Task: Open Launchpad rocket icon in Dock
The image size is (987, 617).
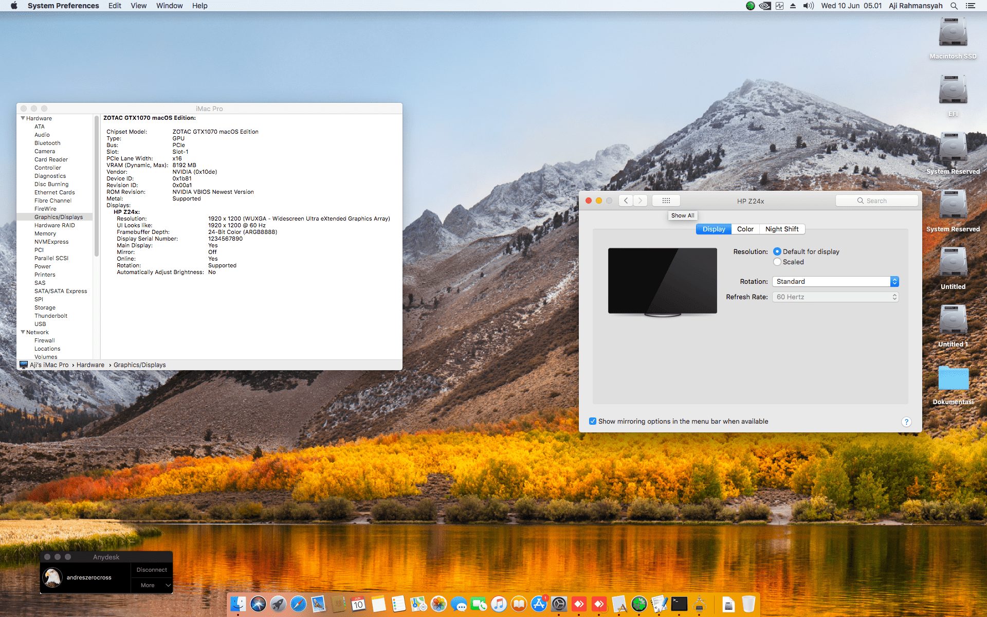Action: tap(278, 604)
